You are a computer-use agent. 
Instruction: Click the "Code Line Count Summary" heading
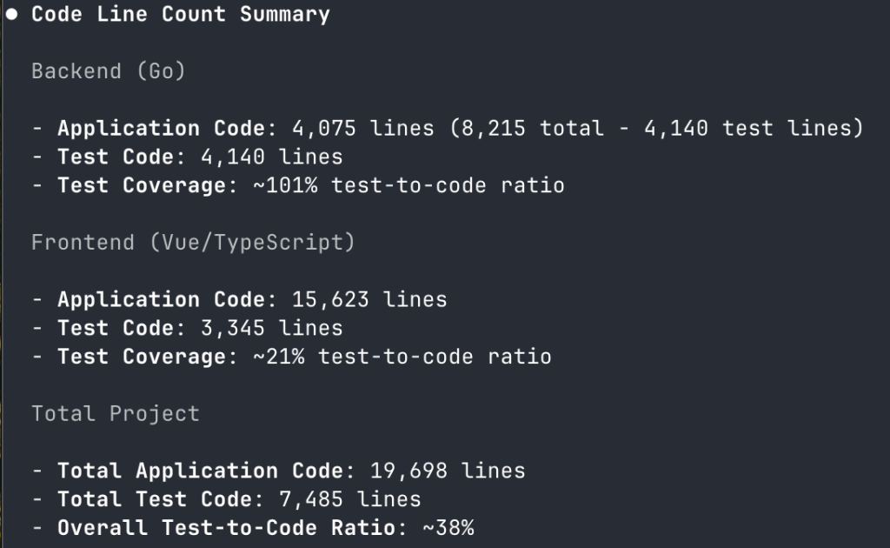point(181,15)
